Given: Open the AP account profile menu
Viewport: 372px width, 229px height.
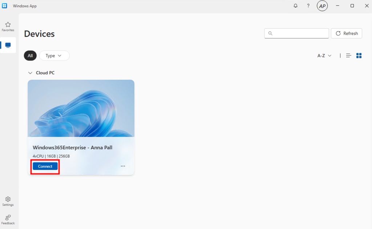Looking at the screenshot, I should point(322,6).
